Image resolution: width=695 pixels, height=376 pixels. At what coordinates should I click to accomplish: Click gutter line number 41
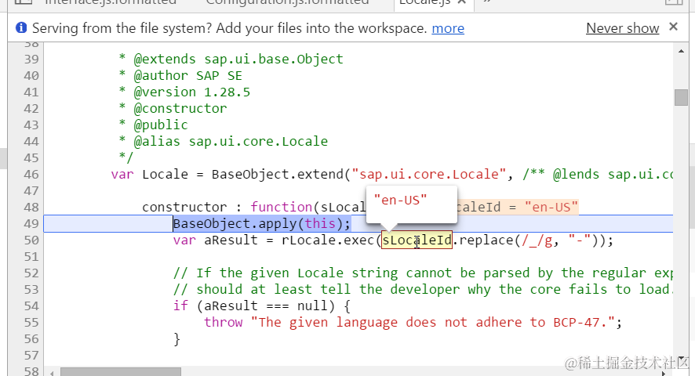31,92
